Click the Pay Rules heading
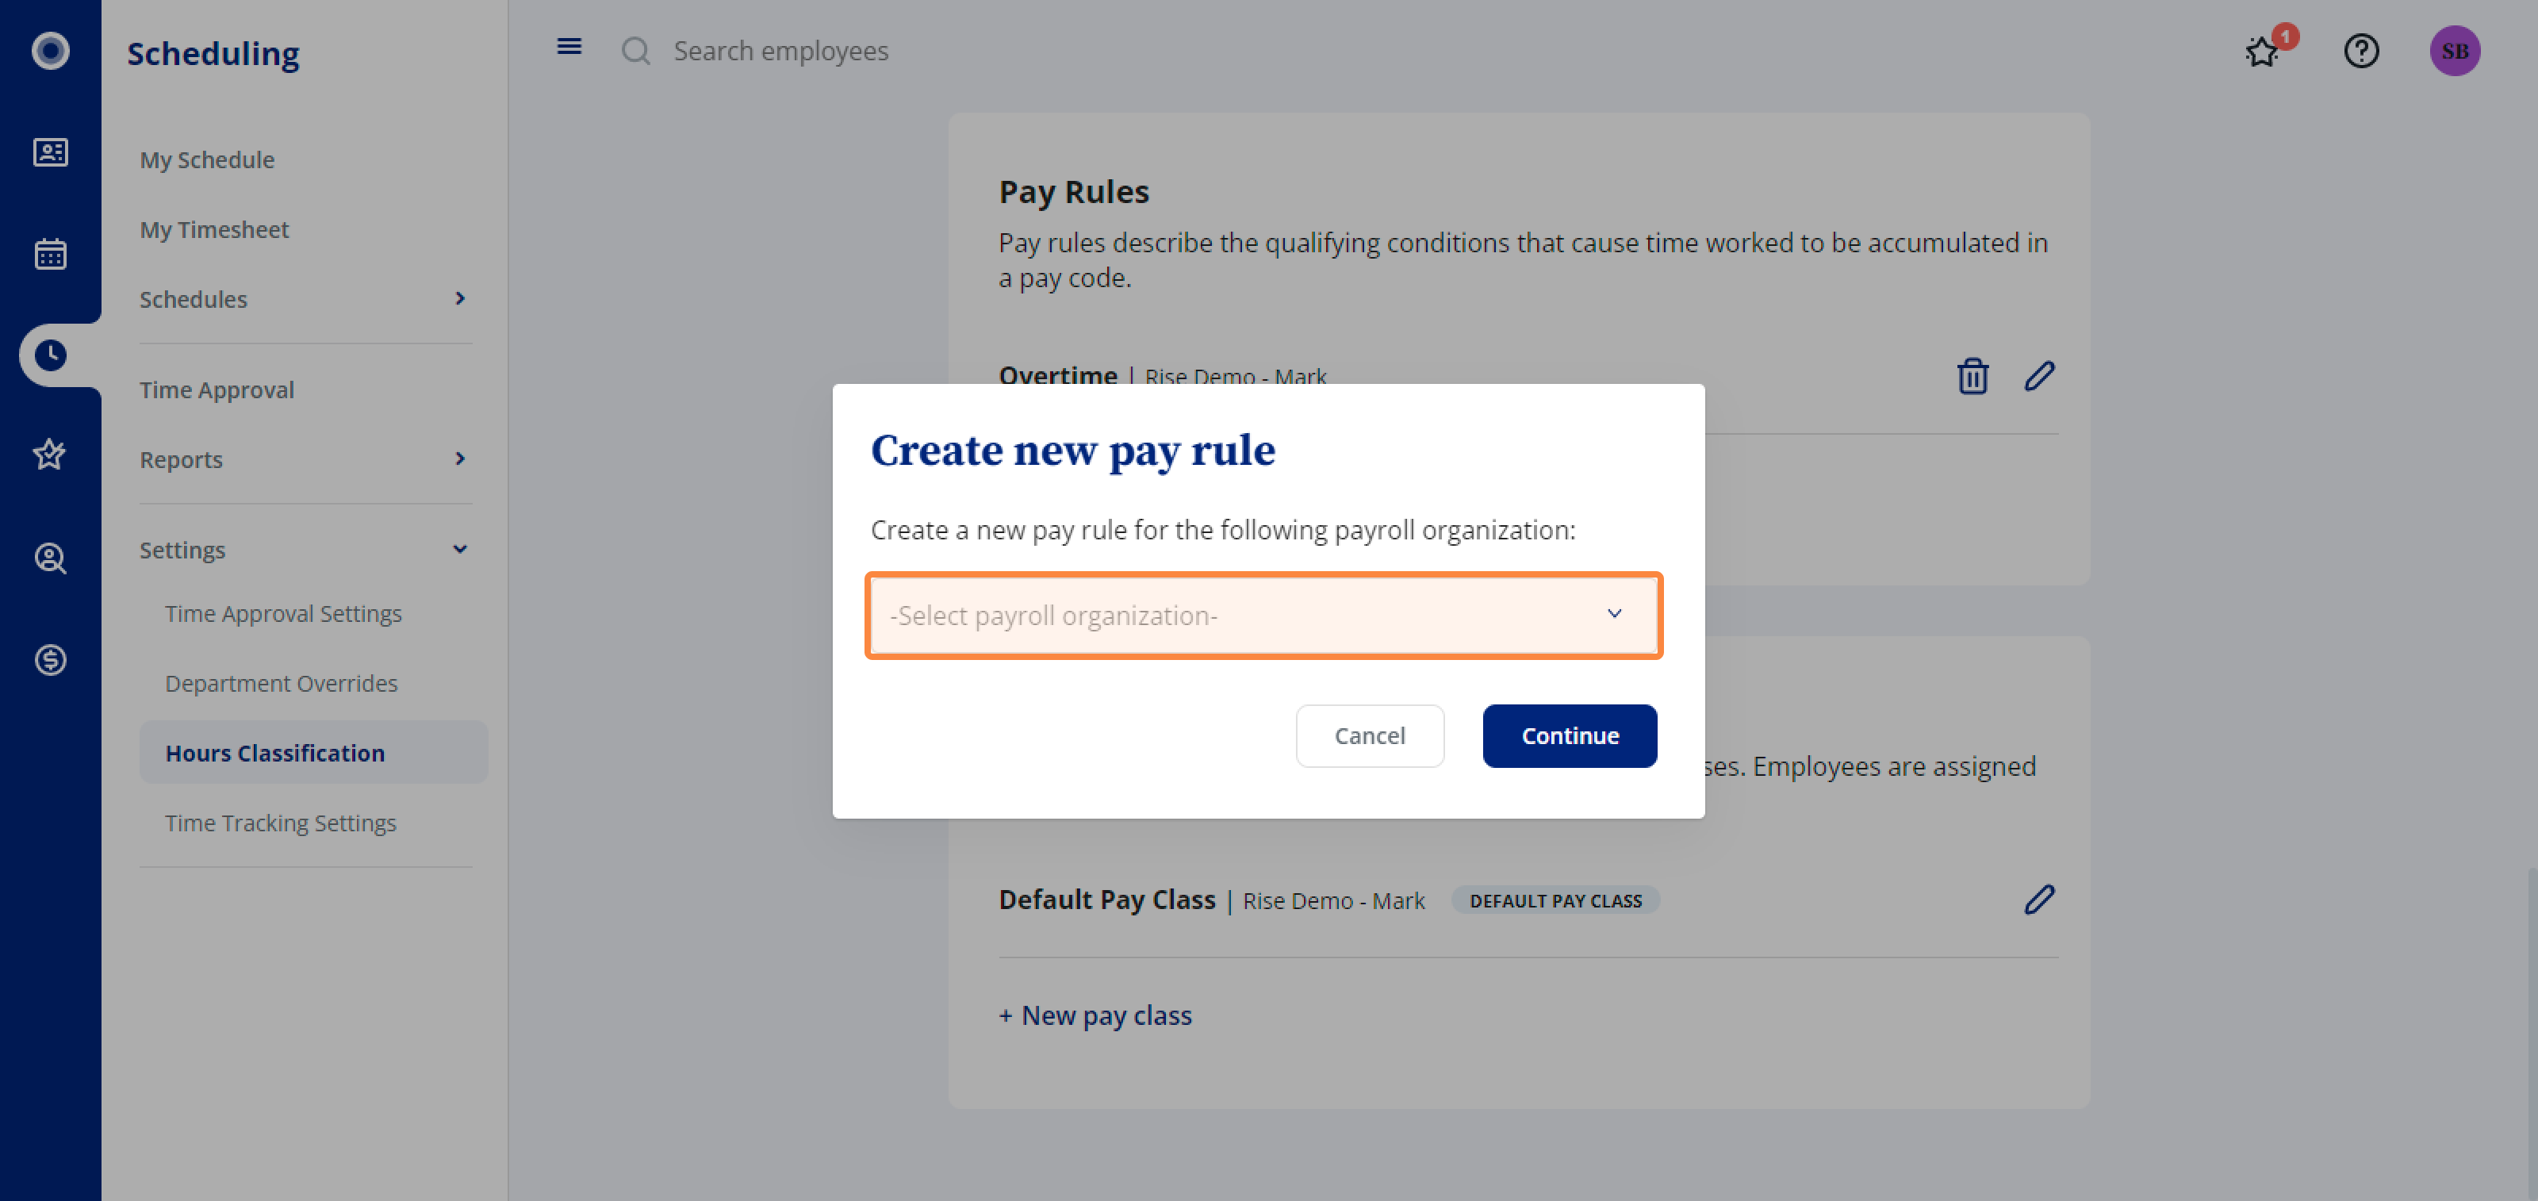Viewport: 2538px width, 1201px height. coord(1074,191)
